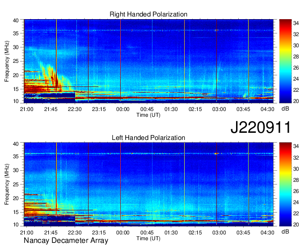The height and width of the screenshot is (246, 304).
Task: Click the 21:45 time tick of the Right Handed plot
Action: click(x=51, y=109)
